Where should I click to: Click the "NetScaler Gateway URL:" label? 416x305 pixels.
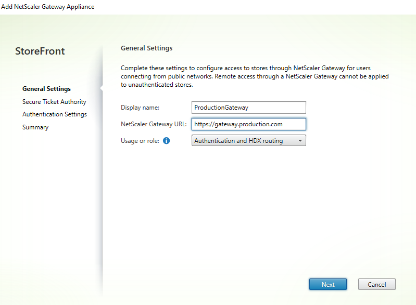point(154,124)
